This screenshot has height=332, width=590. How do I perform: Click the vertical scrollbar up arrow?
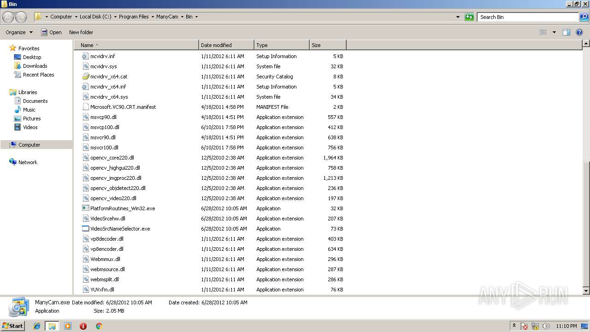(586, 44)
